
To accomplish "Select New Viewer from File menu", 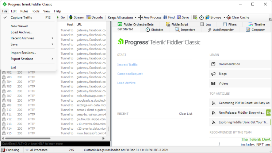I will (x=29, y=26).
